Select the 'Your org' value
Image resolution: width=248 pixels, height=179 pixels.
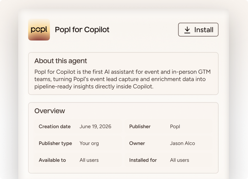[89, 143]
